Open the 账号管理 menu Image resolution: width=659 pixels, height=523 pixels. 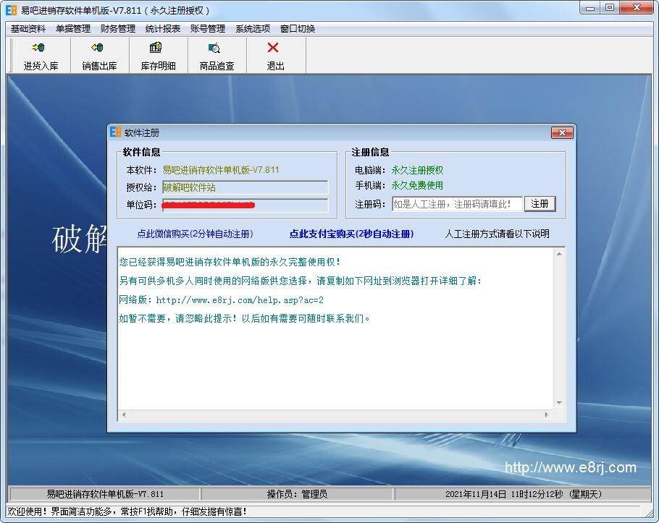pos(208,28)
